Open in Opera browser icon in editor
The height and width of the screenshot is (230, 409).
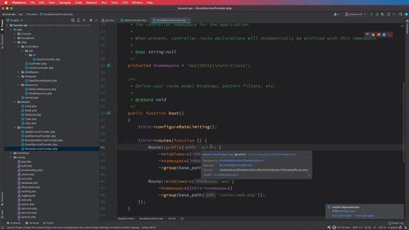pyautogui.click(x=390, y=34)
